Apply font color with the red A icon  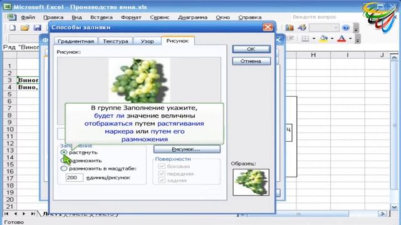point(341,39)
